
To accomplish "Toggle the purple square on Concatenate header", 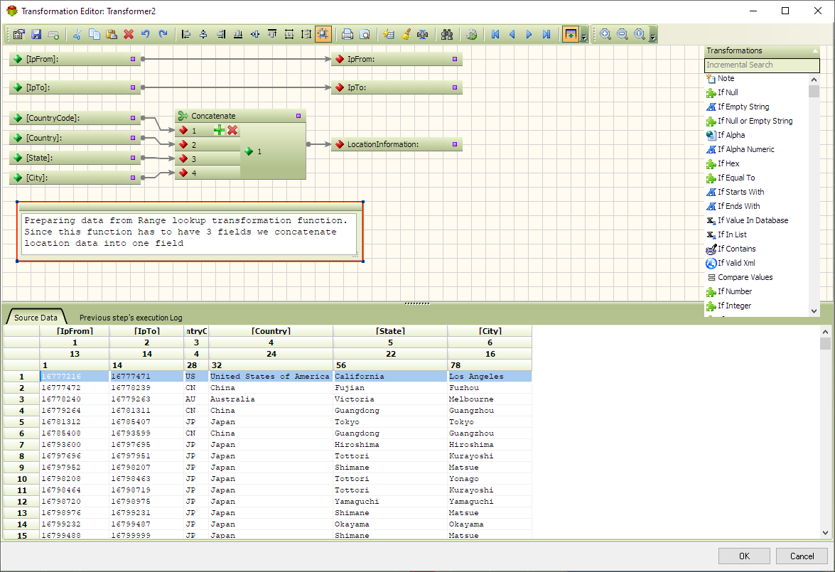I will tap(298, 116).
